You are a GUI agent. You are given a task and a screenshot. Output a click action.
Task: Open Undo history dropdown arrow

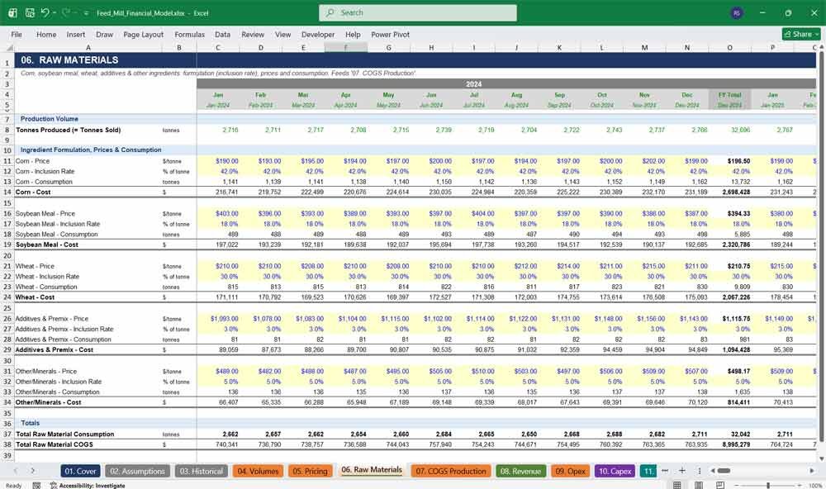(x=55, y=12)
